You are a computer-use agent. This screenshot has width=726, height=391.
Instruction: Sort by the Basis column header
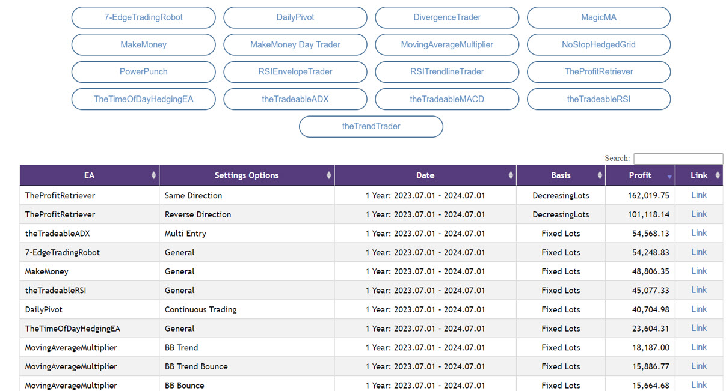point(561,175)
